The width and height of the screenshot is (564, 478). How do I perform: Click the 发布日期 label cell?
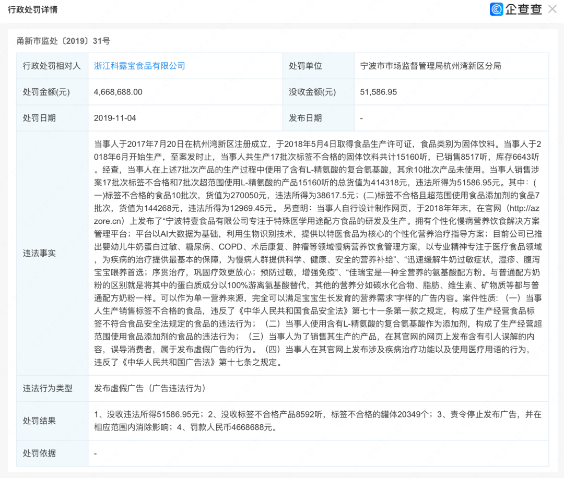[305, 118]
